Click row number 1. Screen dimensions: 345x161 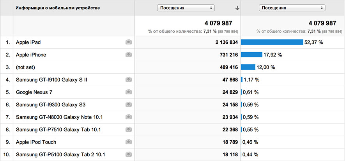pyautogui.click(x=8, y=42)
